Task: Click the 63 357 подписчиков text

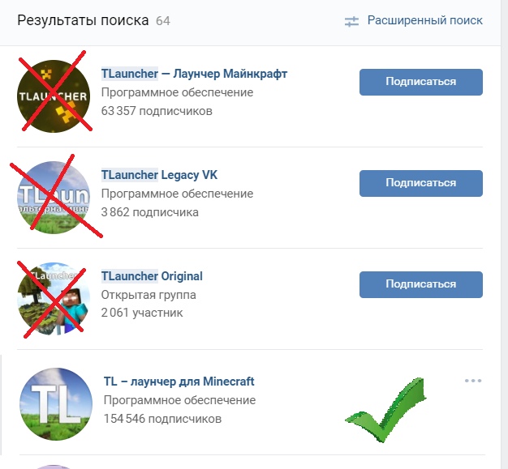Action: (157, 111)
